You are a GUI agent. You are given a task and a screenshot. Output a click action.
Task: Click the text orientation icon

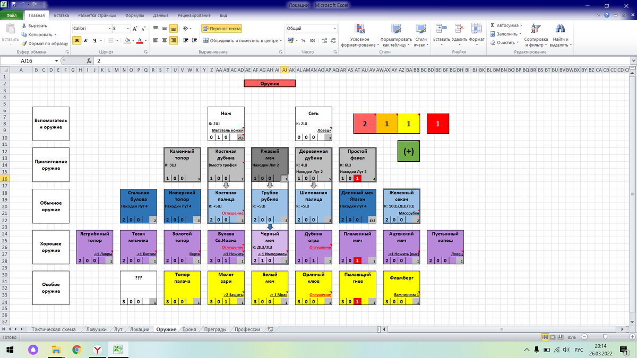pyautogui.click(x=185, y=29)
